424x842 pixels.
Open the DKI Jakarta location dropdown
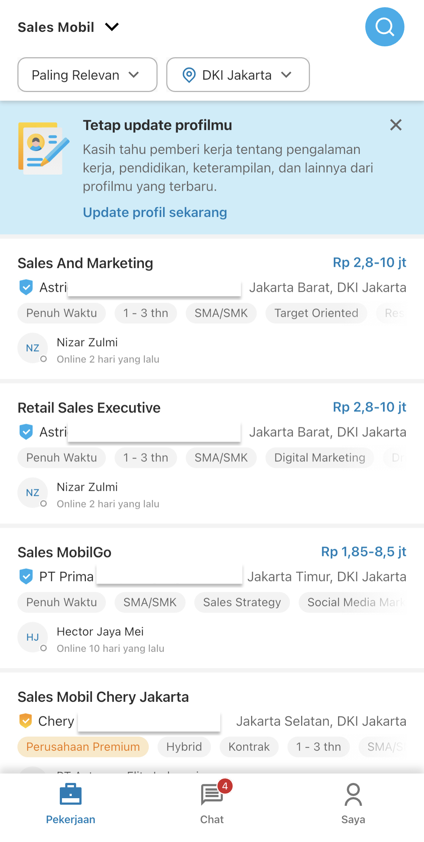238,75
